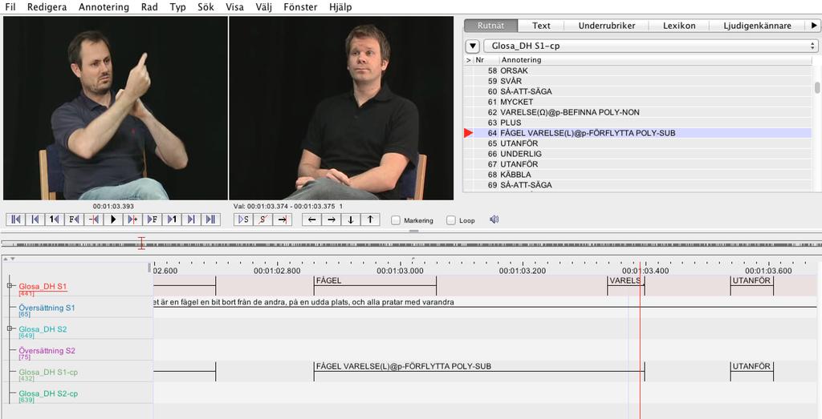Jump to beginning of media button
822x419 pixels.
(16, 220)
